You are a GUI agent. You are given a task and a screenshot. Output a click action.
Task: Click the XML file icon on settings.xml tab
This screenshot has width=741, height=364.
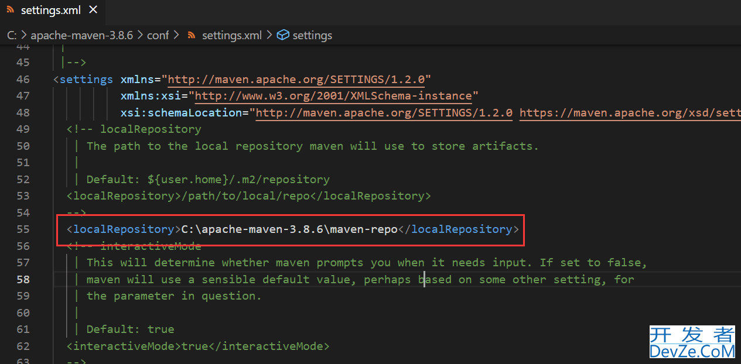tap(10, 11)
